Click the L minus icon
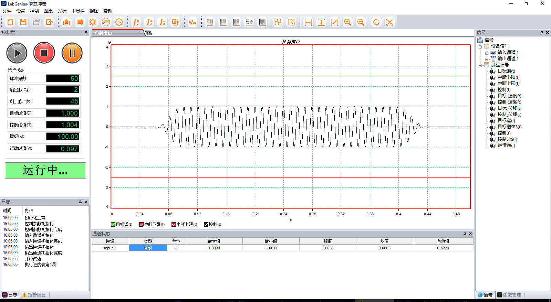 coord(162,22)
